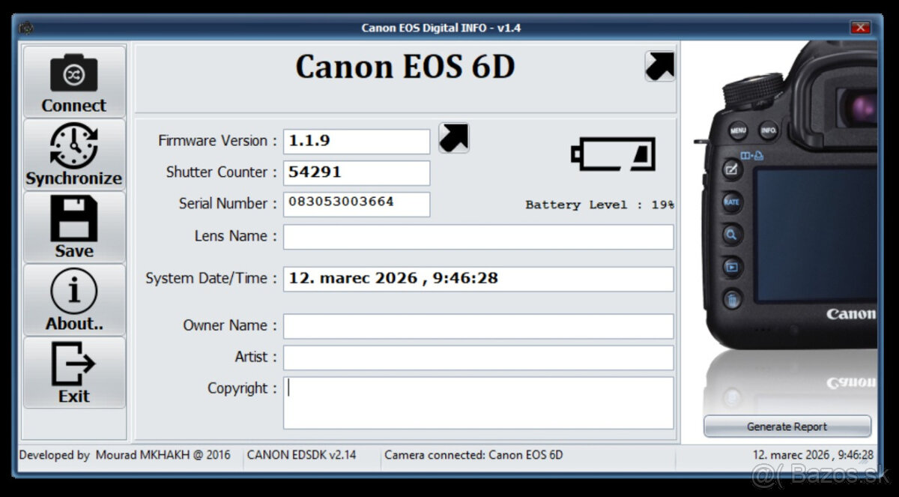
Task: Click inside the Artist field
Action: click(478, 358)
